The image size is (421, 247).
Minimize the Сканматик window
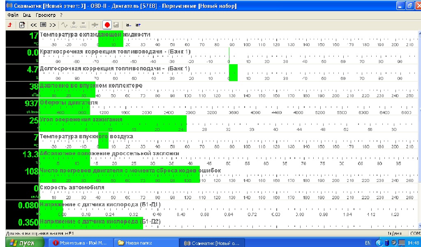click(400, 6)
